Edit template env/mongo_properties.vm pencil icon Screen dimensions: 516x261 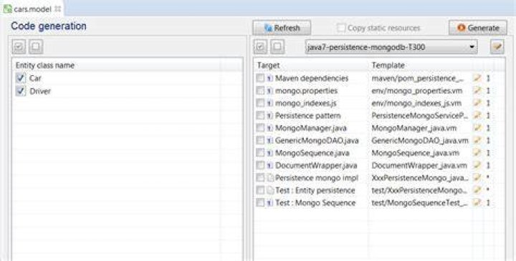click(477, 91)
